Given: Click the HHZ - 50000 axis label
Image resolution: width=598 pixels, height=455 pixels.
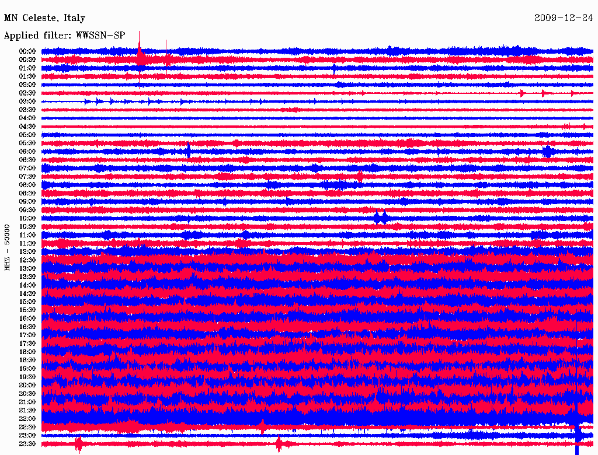Looking at the screenshot, I should [x=7, y=247].
